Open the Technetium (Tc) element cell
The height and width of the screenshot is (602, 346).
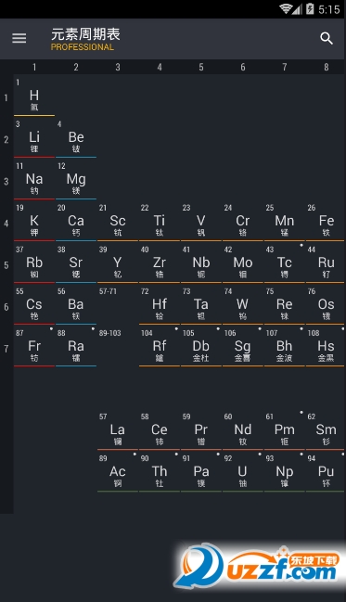[285, 263]
